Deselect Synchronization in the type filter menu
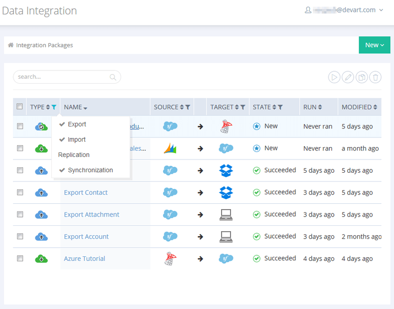This screenshot has height=309, width=394. click(90, 170)
